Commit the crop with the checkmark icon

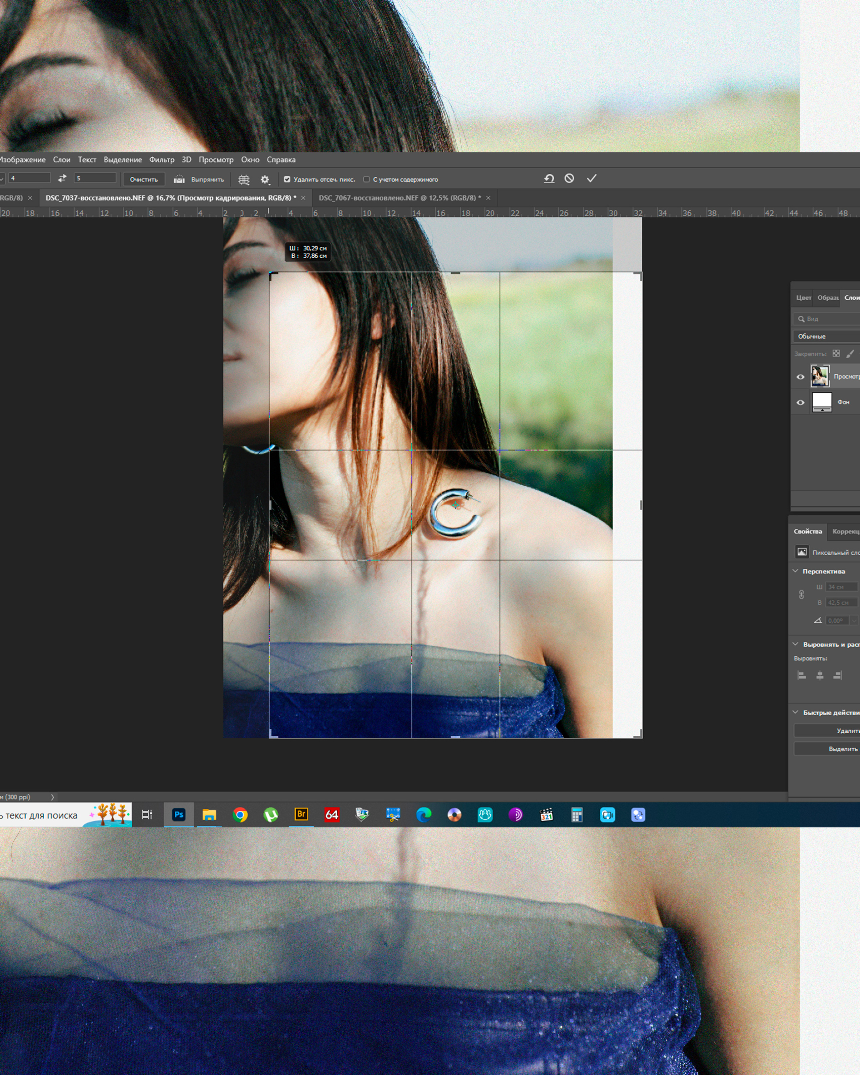coord(591,178)
